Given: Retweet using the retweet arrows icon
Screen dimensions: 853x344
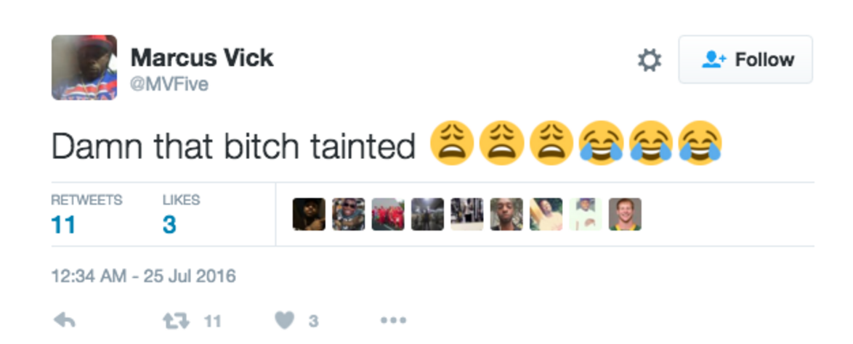Looking at the screenshot, I should coord(177,322).
